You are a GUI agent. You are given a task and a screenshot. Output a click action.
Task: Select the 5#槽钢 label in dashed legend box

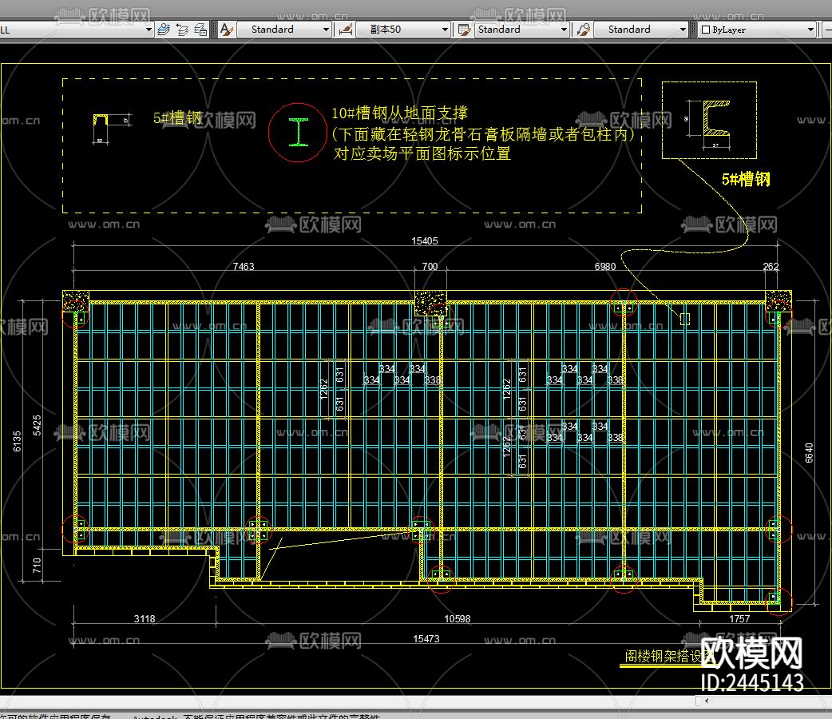point(178,118)
